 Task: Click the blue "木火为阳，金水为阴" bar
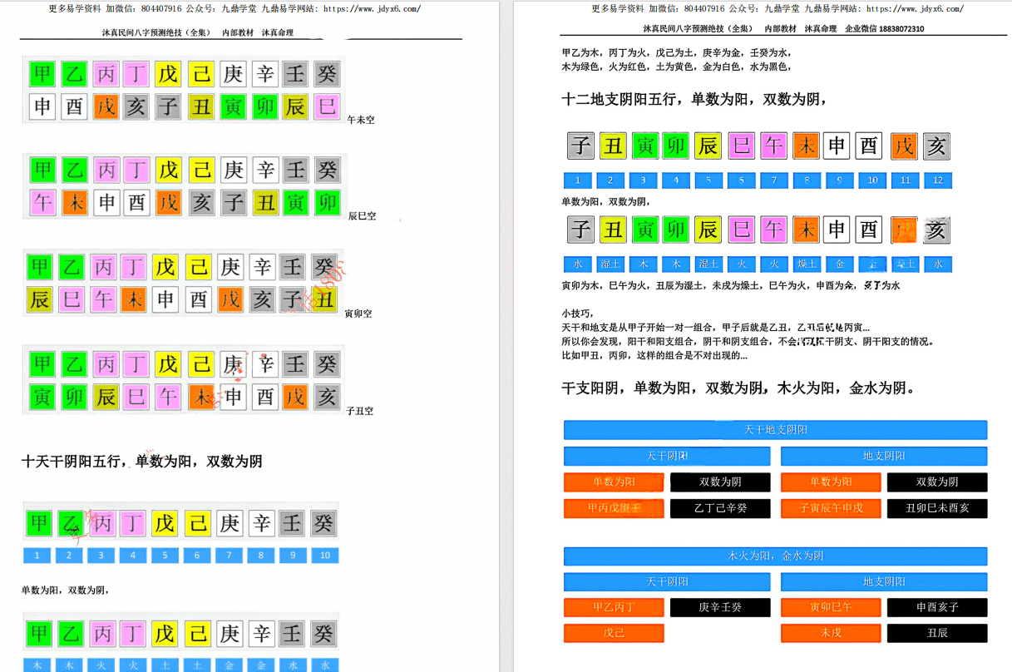coord(775,556)
